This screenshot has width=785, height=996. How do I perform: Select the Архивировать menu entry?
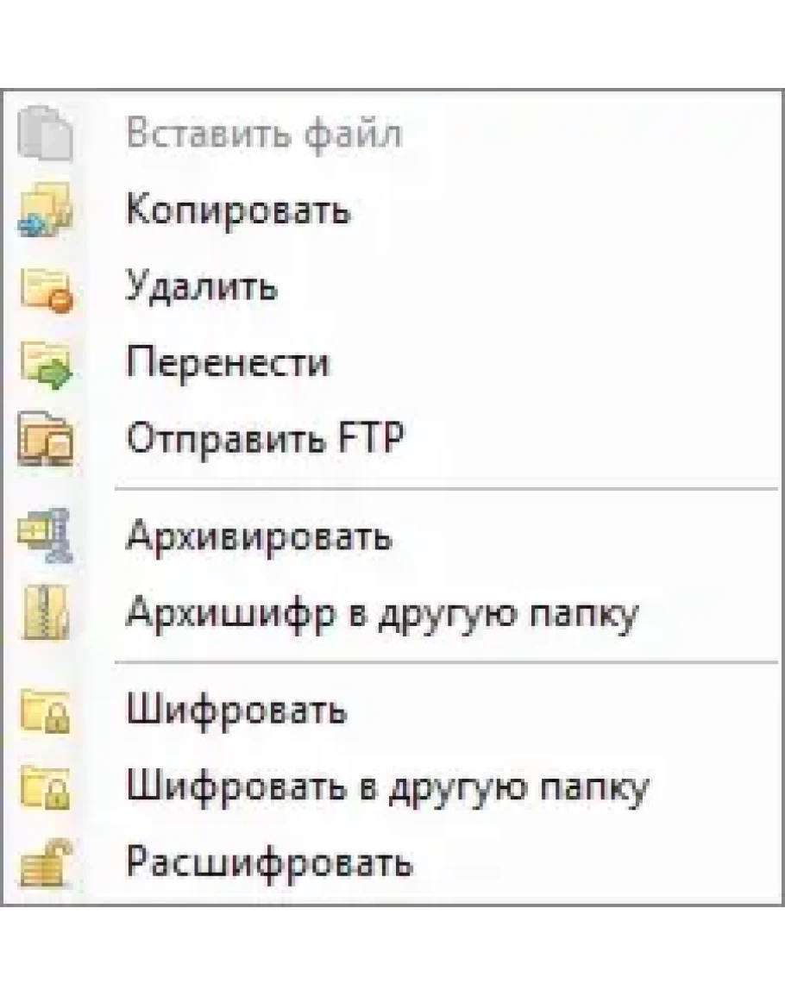point(259,537)
